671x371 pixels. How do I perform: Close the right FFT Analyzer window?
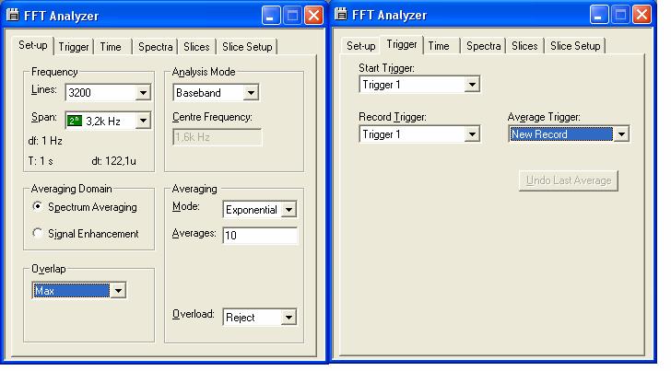642,15
